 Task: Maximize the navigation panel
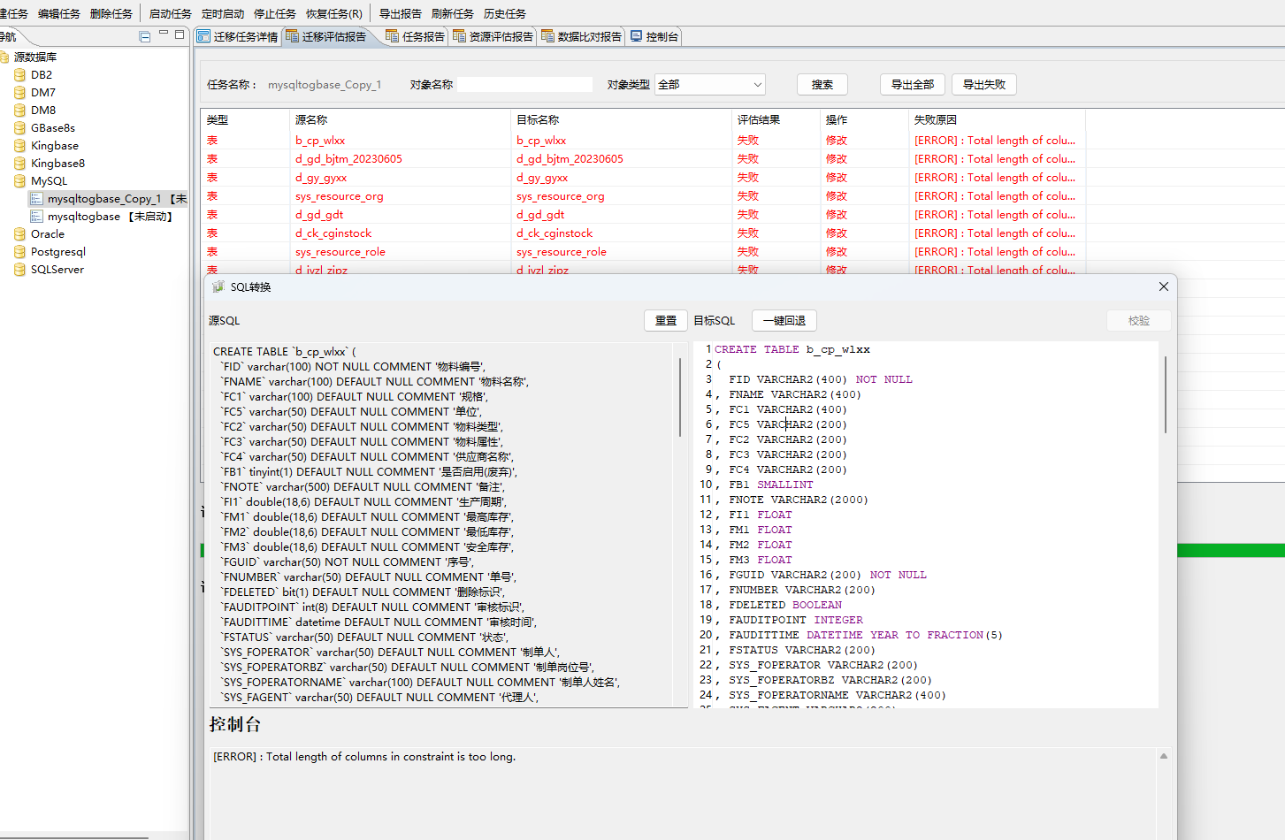(x=180, y=34)
